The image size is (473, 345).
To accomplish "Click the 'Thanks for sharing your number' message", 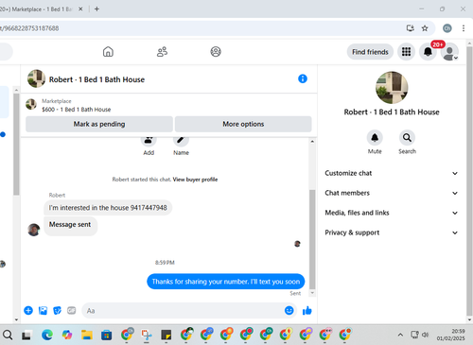I will click(x=226, y=282).
